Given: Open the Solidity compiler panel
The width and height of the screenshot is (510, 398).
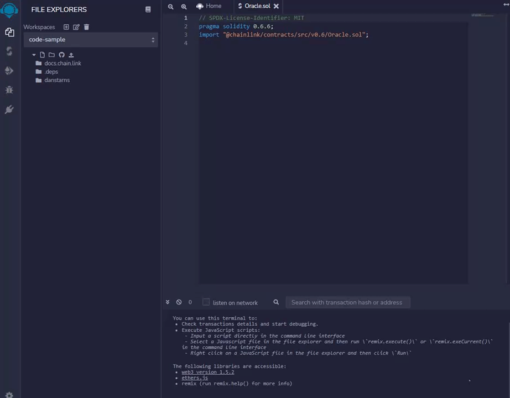Looking at the screenshot, I should (9, 51).
